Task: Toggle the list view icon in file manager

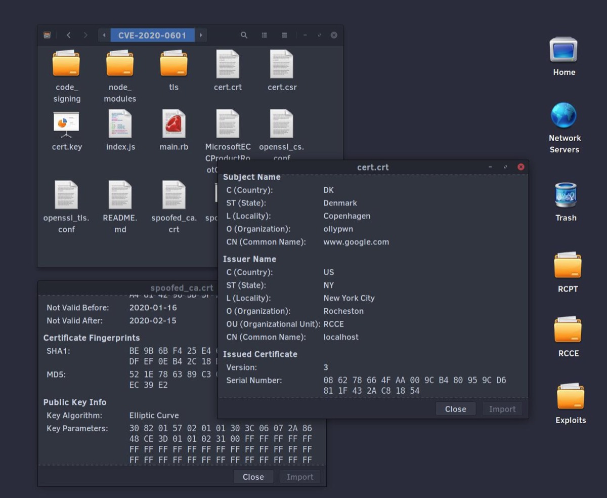Action: [x=264, y=35]
